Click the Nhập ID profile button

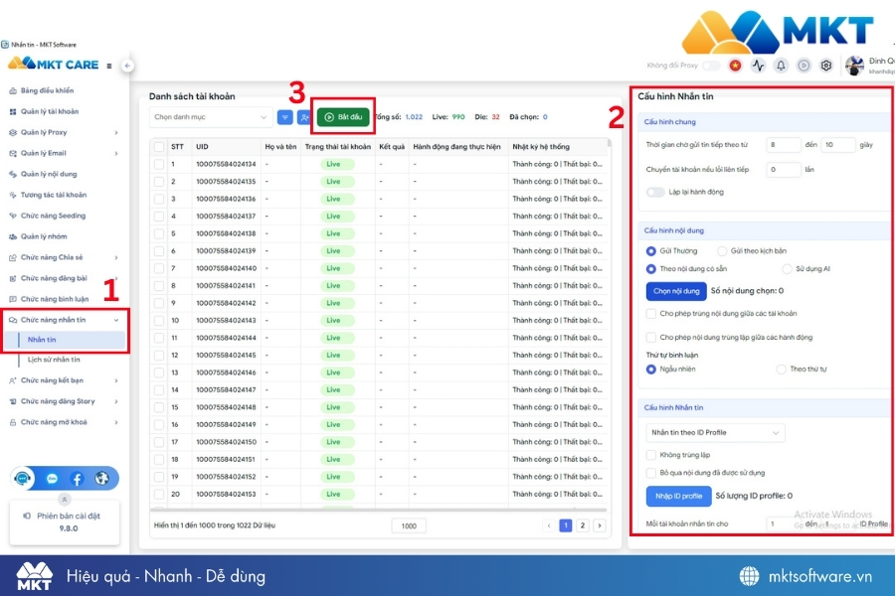coord(678,497)
